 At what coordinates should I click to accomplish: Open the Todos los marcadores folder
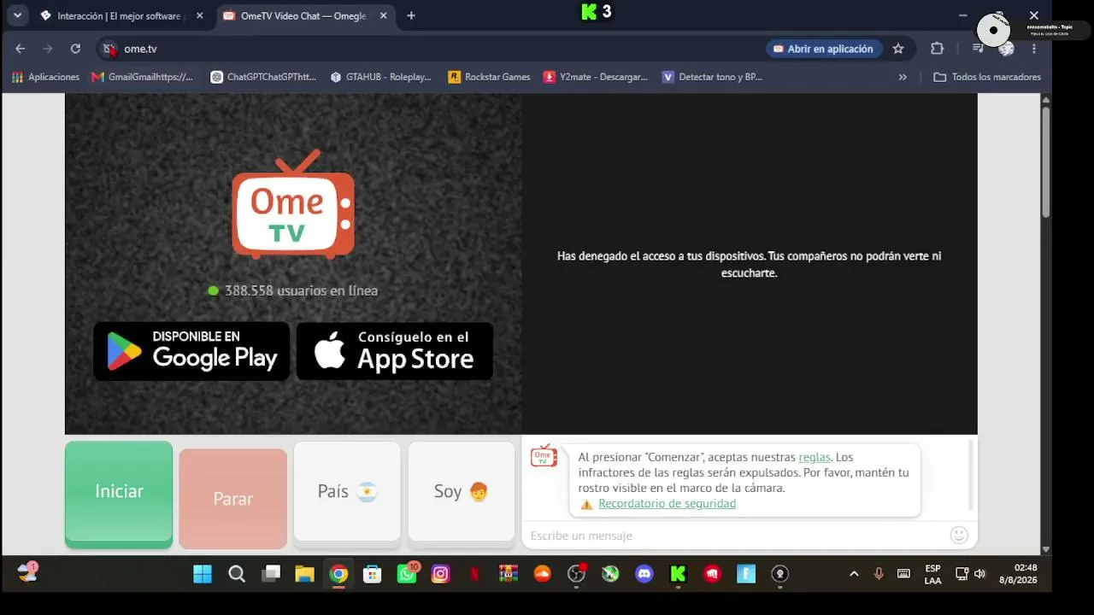point(987,77)
